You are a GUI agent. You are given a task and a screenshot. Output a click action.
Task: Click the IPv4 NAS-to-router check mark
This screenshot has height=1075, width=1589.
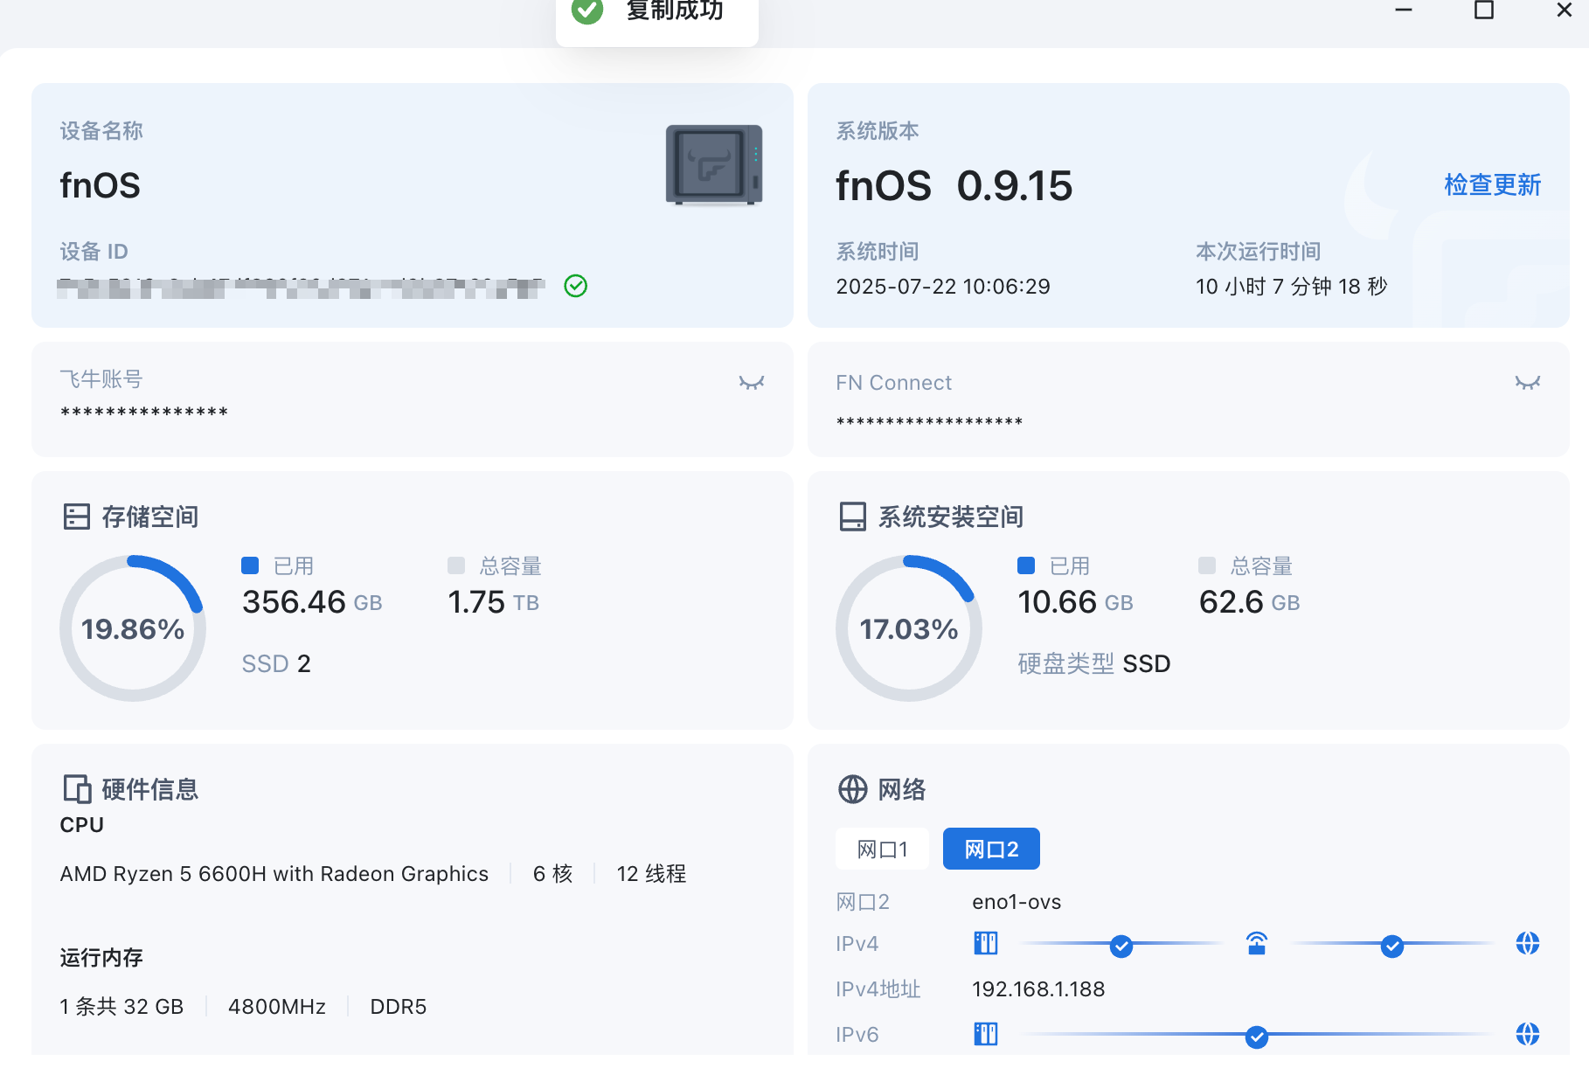pyautogui.click(x=1121, y=946)
